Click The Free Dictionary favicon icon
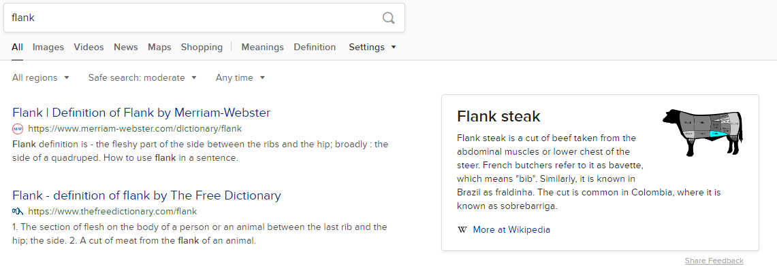The image size is (777, 266). [18, 212]
